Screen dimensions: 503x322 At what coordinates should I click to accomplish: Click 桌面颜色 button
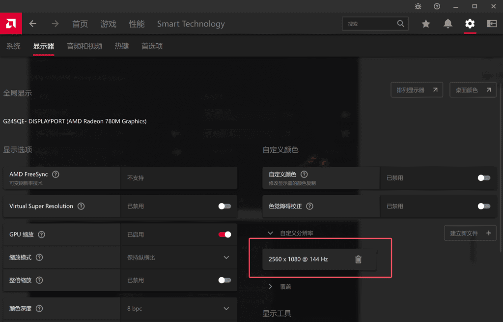click(x=473, y=90)
